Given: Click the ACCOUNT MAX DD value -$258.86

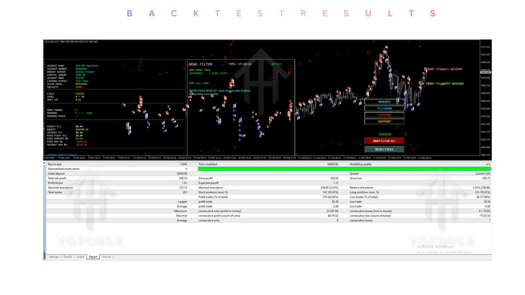Looking at the screenshot, I should pyautogui.click(x=81, y=145).
